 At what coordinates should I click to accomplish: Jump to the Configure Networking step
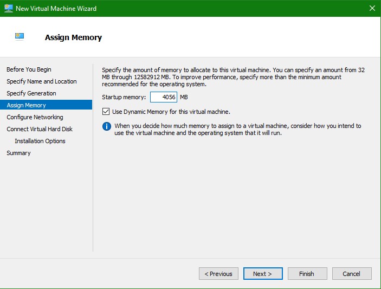coord(35,117)
